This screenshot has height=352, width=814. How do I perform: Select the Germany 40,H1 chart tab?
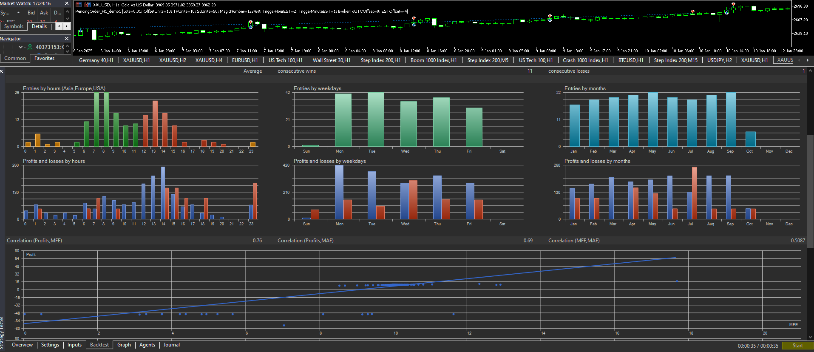tap(96, 60)
